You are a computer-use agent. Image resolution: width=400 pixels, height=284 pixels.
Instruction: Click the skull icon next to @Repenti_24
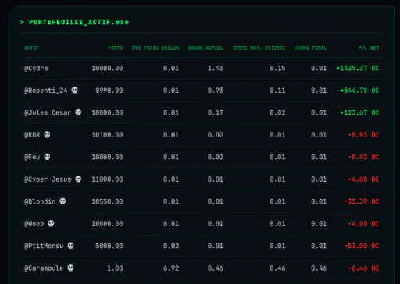point(74,91)
